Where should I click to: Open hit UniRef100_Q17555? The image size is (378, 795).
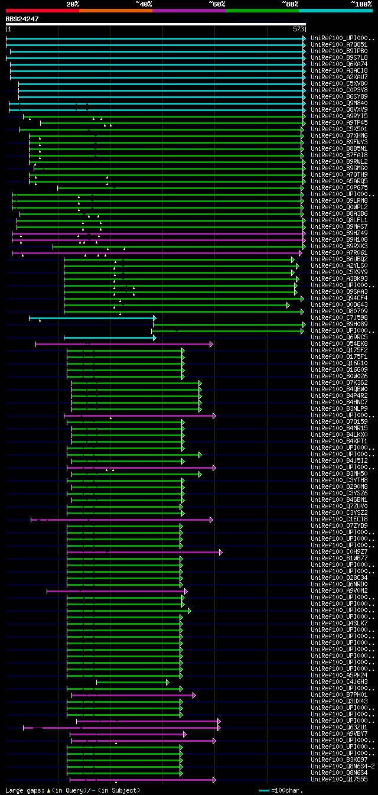click(339, 779)
